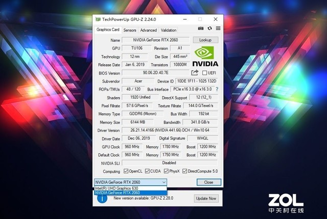Toggle the OpenCL checkbox
Image resolution: width=327 pixels, height=219 pixels.
(x=126, y=171)
